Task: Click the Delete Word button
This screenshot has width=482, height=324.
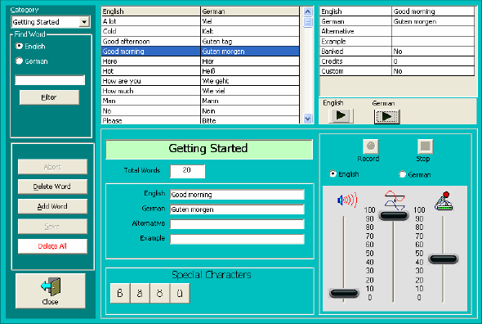Action: 52,187
